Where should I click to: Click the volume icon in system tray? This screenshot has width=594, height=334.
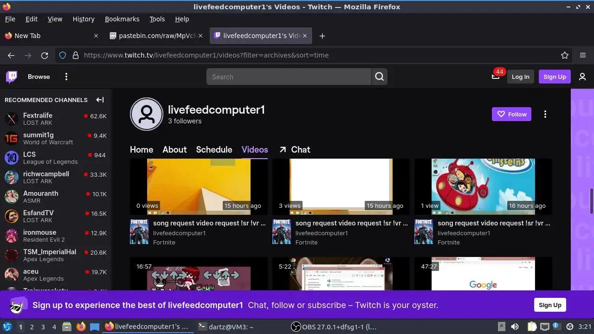pyautogui.click(x=515, y=327)
